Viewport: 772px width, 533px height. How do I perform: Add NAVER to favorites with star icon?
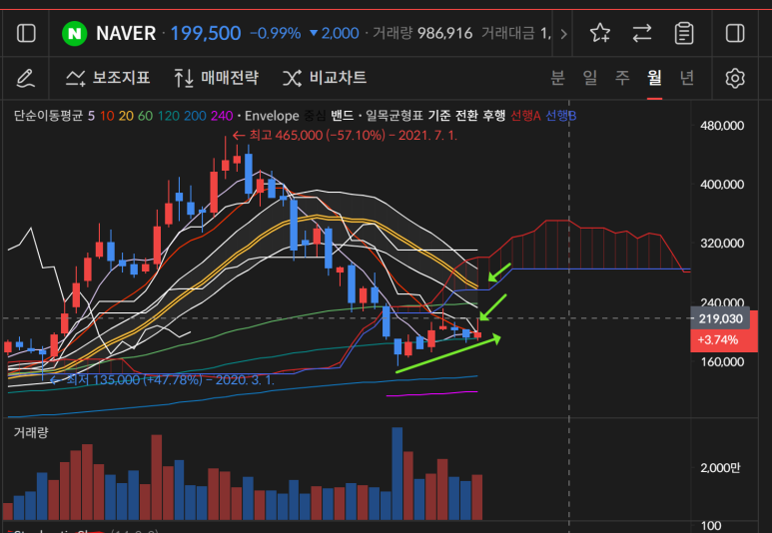(600, 34)
